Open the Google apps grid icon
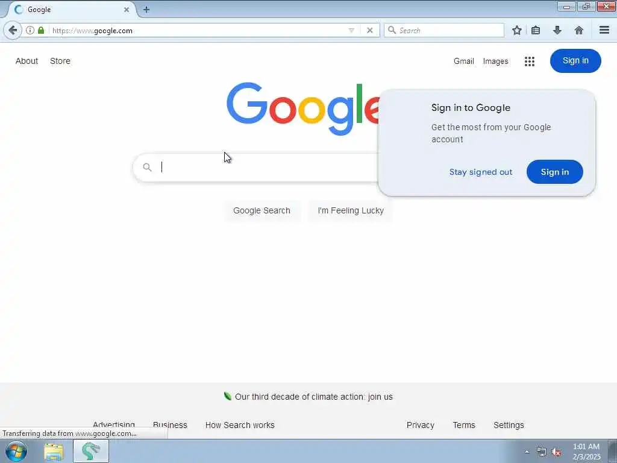The image size is (617, 463). (529, 61)
